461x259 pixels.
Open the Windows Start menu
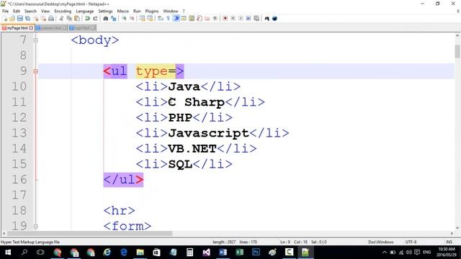(x=8, y=253)
